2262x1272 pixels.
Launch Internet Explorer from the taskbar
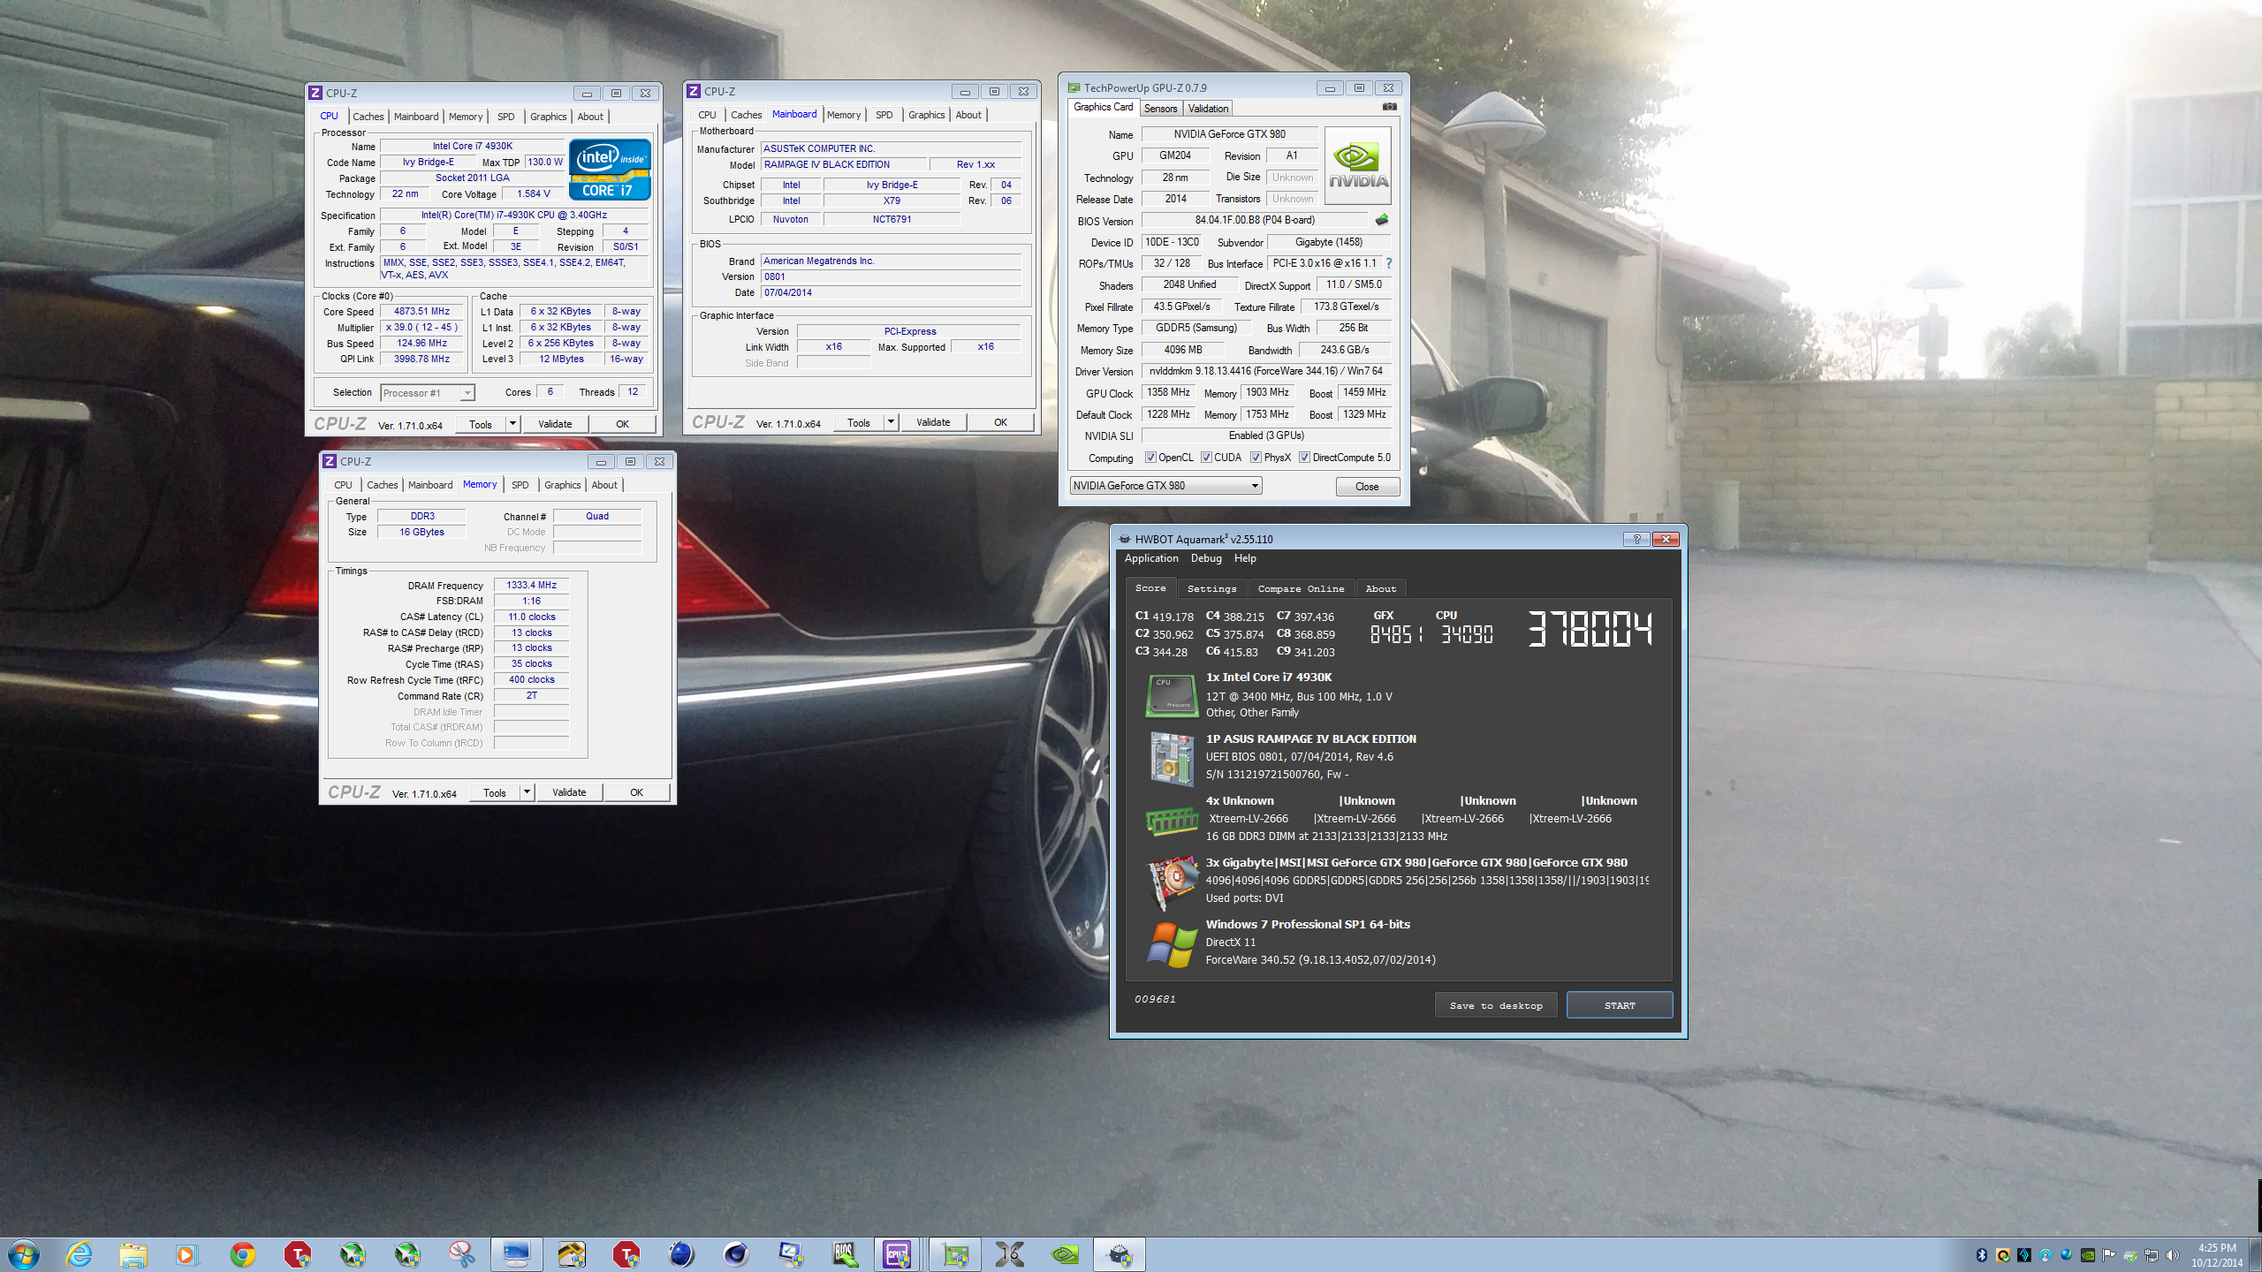pos(79,1254)
